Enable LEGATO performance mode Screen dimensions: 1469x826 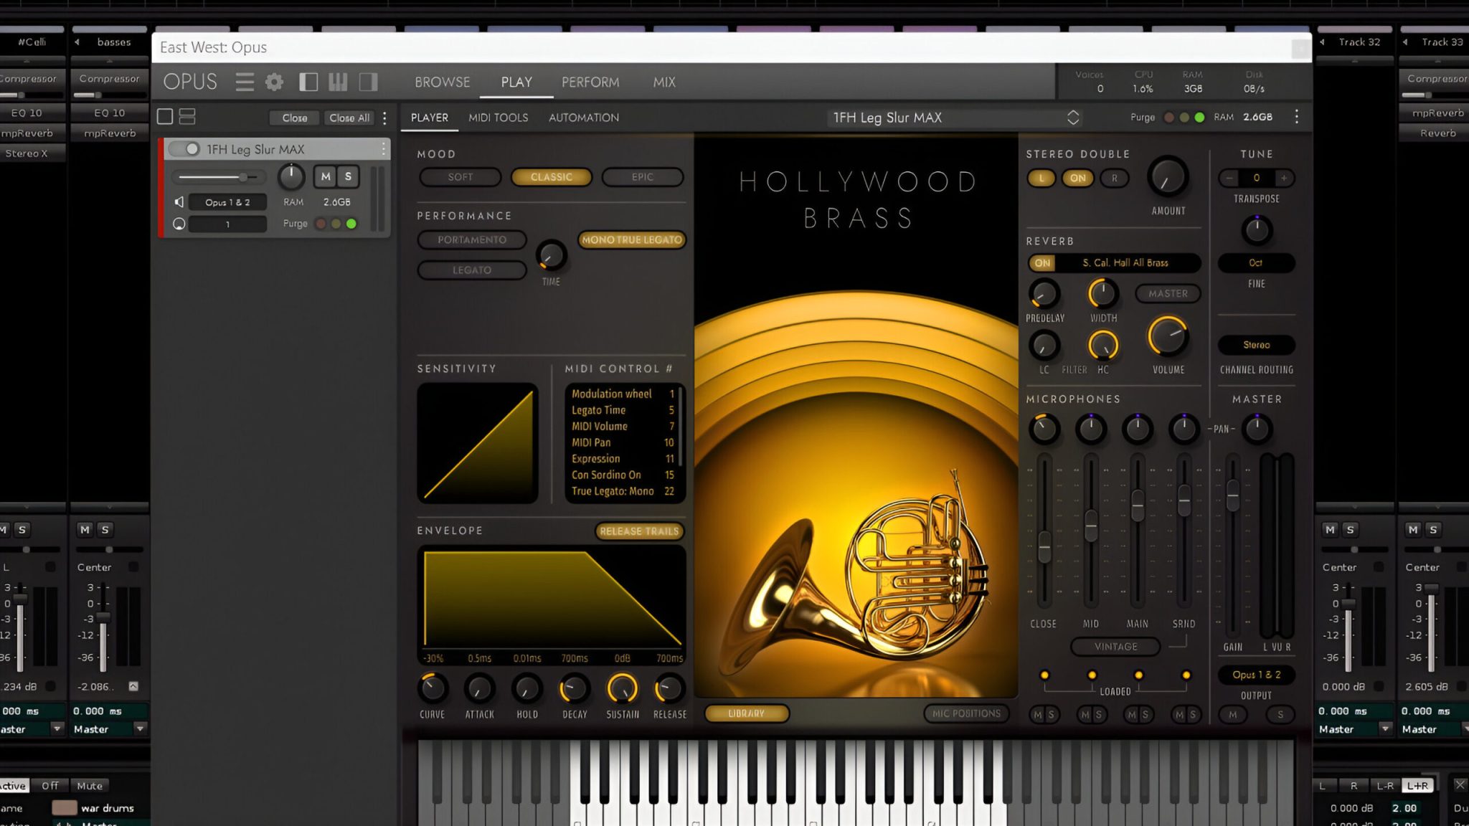(471, 270)
